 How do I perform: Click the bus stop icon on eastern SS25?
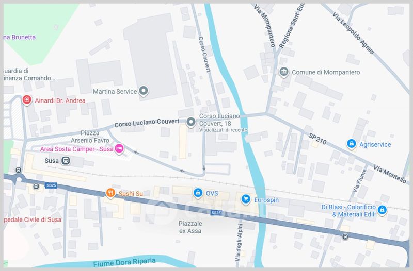345,237
